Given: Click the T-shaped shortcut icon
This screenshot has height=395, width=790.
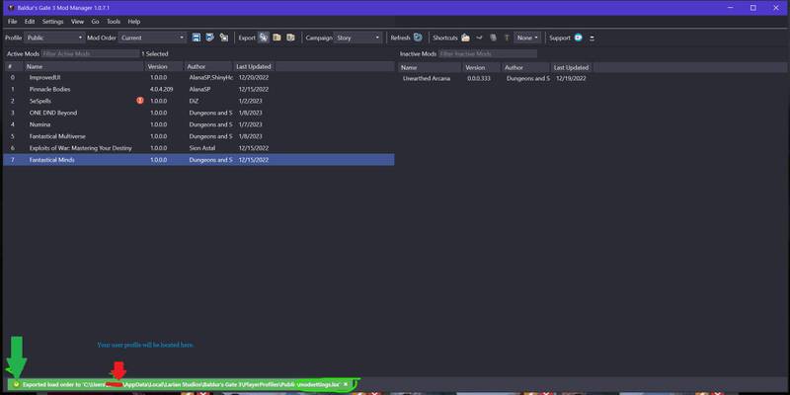Looking at the screenshot, I should (x=507, y=38).
